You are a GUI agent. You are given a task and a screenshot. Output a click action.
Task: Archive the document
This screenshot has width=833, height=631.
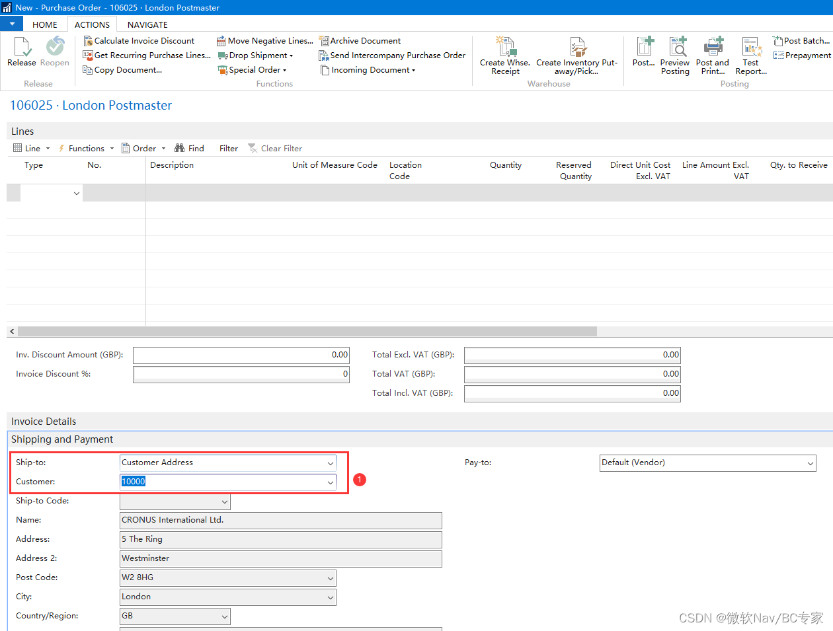click(360, 40)
